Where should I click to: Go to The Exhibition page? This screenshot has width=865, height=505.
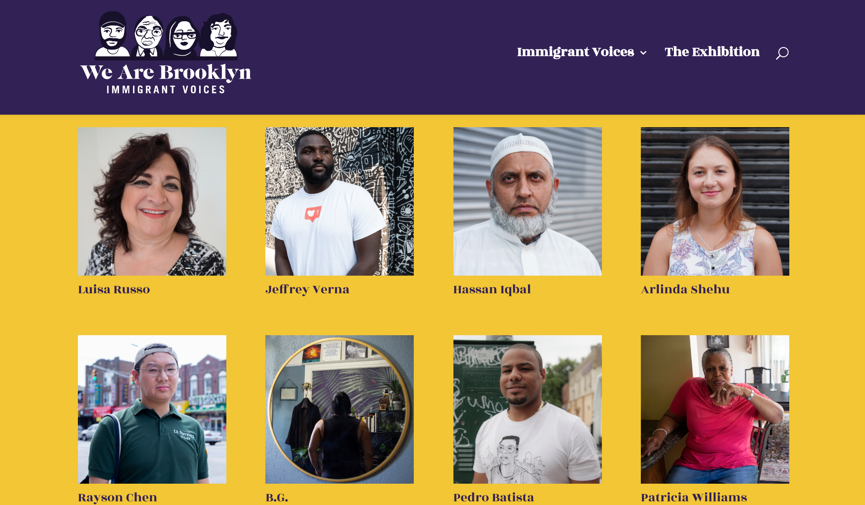[712, 52]
